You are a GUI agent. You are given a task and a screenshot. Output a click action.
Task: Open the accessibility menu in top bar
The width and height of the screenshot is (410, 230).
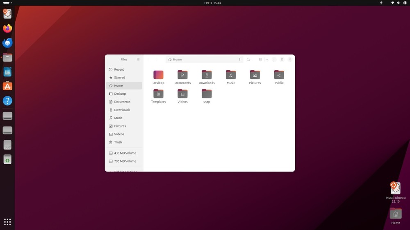coord(381,3)
